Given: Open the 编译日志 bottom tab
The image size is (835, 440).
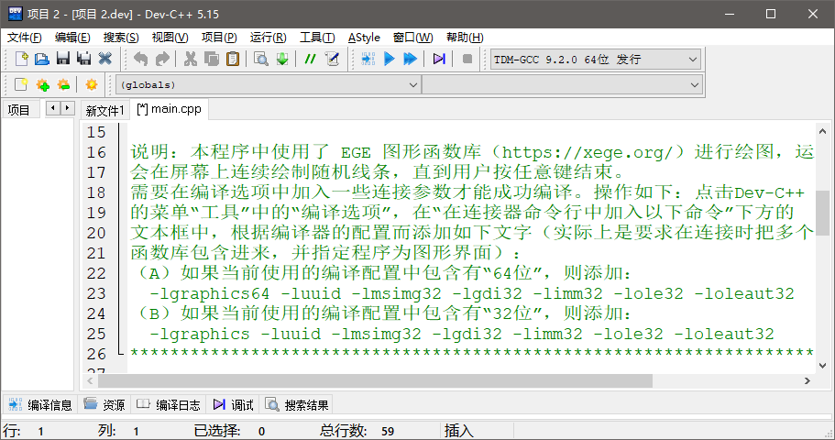Looking at the screenshot, I should point(169,405).
